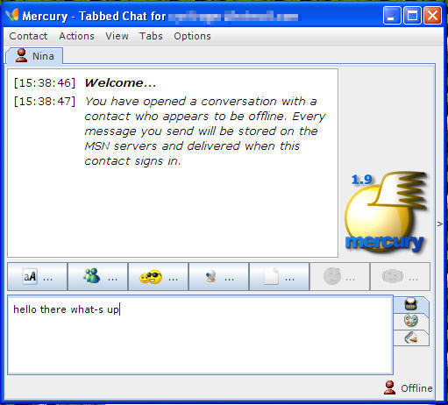448x405 pixels.
Task: Click the red Offline status icon
Action: pyautogui.click(x=389, y=387)
